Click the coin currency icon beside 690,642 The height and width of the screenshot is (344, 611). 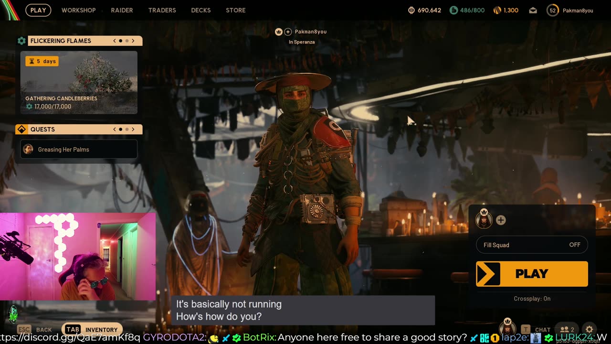411,10
